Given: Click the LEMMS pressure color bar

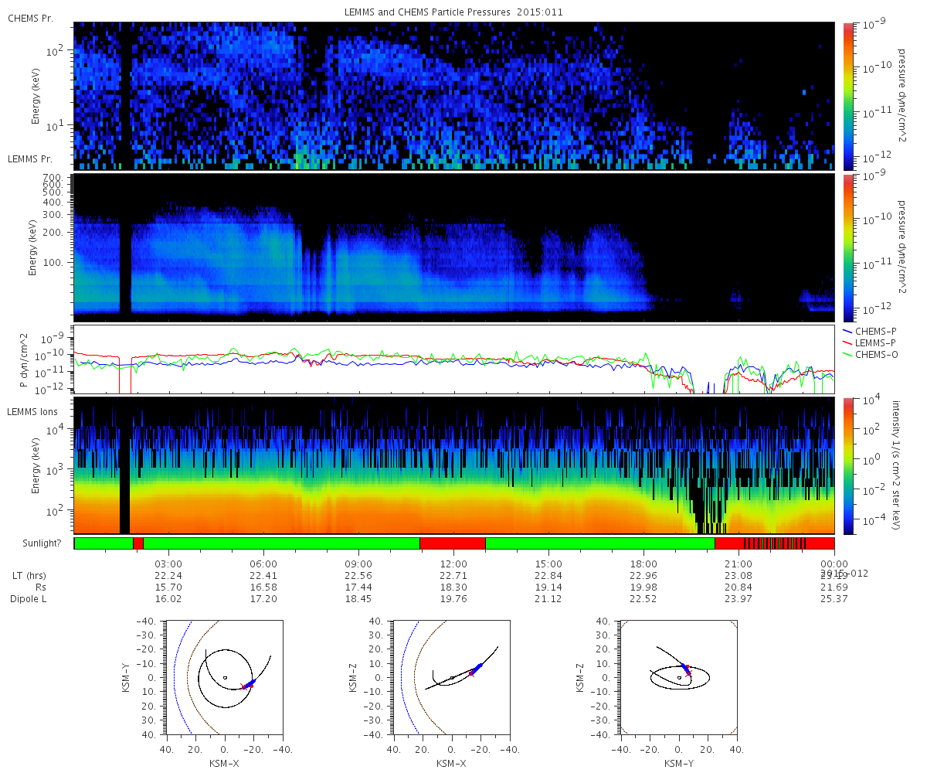Looking at the screenshot, I should (848, 248).
